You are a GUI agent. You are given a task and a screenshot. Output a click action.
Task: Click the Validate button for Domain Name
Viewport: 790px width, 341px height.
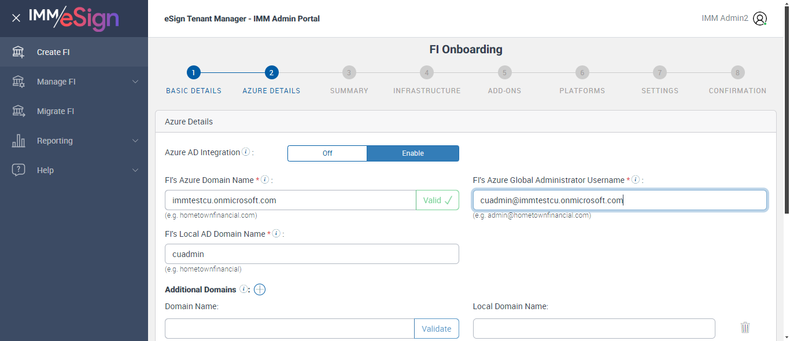click(x=436, y=329)
